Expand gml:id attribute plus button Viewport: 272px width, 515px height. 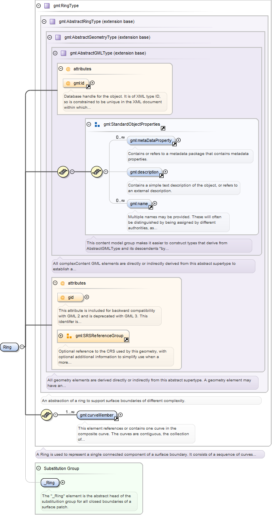[93, 83]
